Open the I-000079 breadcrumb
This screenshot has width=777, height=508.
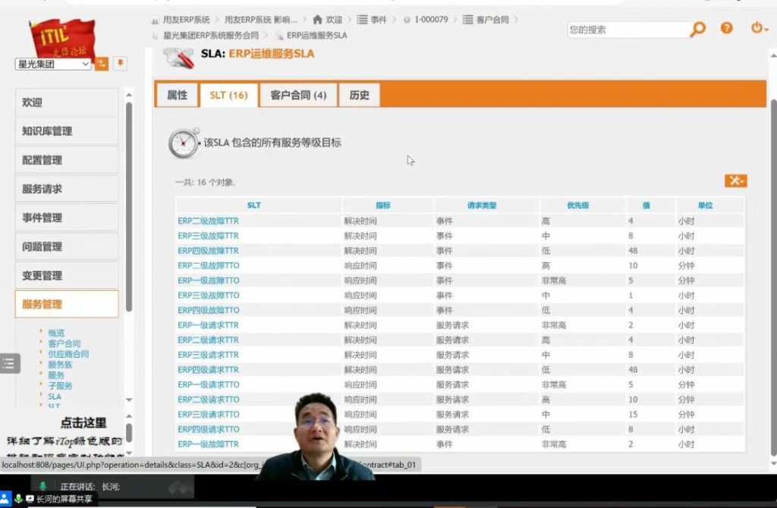431,20
